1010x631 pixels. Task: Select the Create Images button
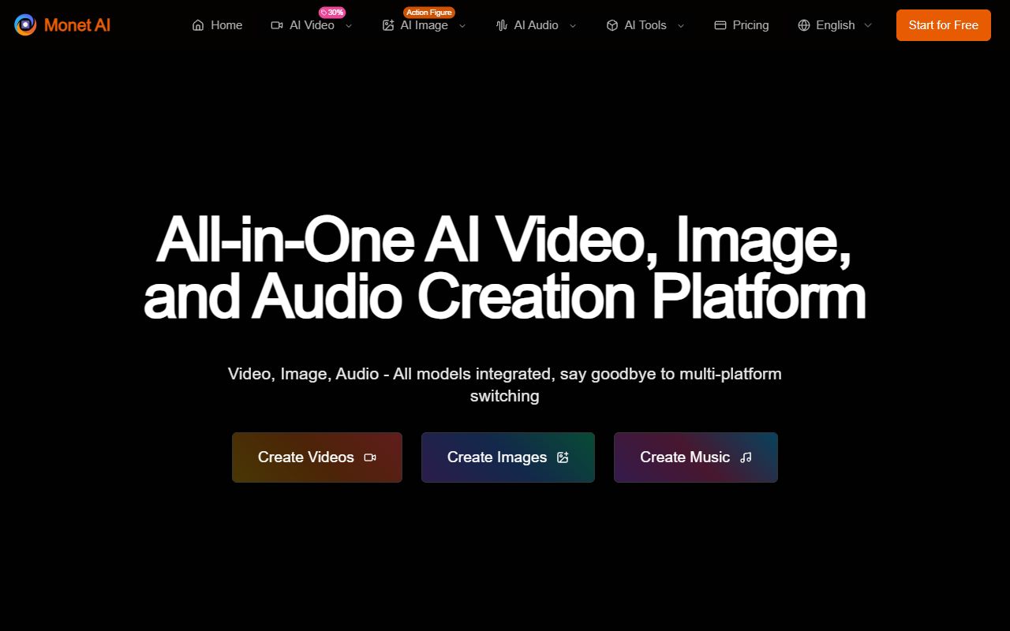coord(508,457)
